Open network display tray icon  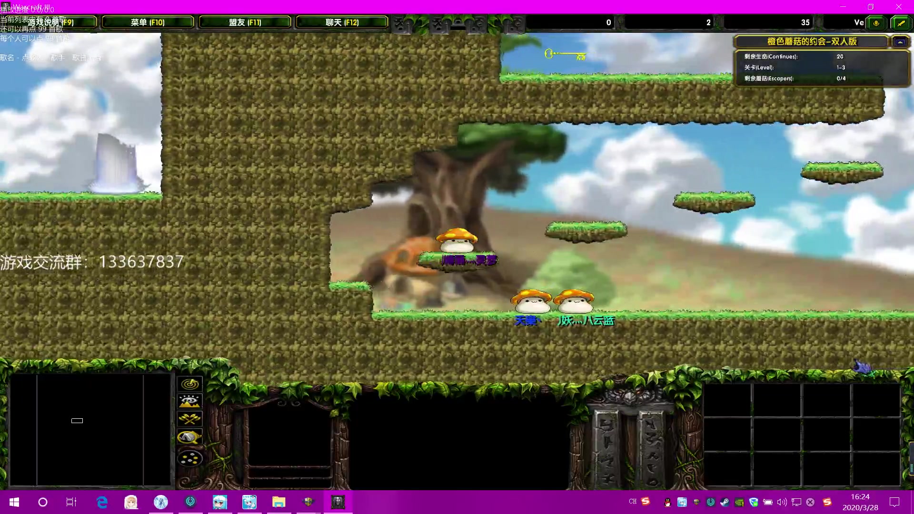point(796,502)
